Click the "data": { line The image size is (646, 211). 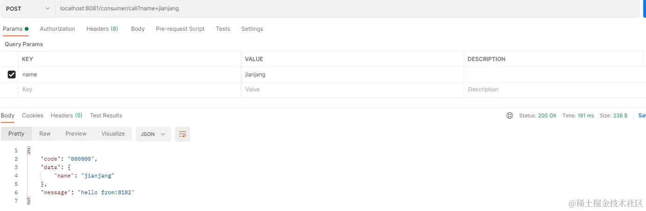[x=56, y=167]
